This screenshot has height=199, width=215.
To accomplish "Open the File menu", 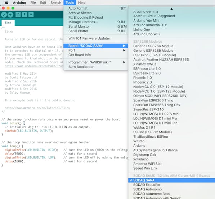I will click(33, 3).
